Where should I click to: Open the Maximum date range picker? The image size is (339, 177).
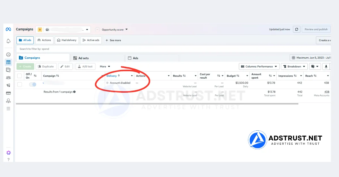point(310,58)
